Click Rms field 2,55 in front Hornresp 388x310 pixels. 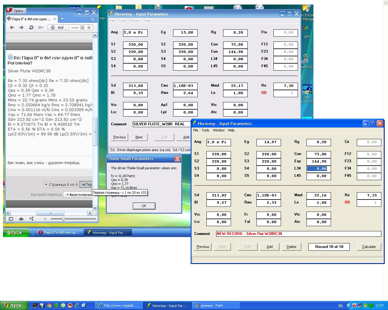[269, 203]
